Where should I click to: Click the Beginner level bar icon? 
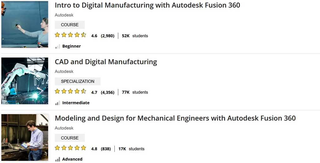57,46
